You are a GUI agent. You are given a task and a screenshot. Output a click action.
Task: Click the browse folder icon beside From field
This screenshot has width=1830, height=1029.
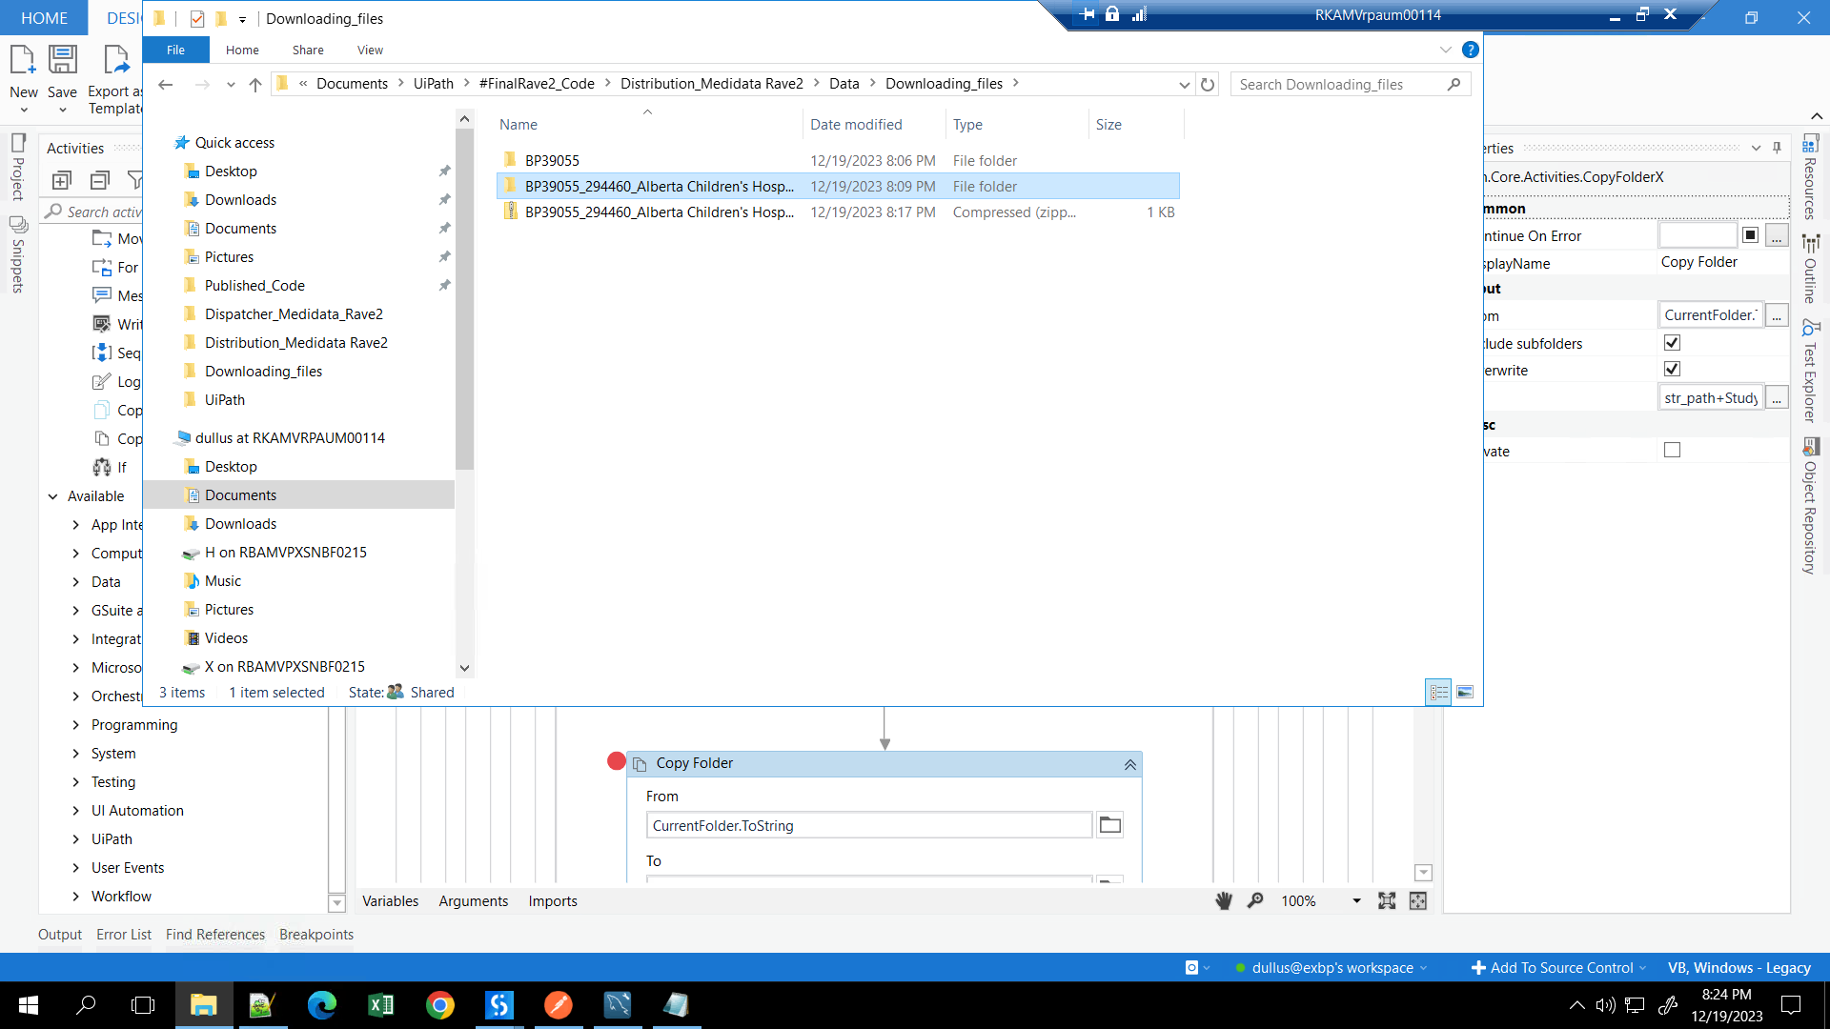click(1109, 825)
